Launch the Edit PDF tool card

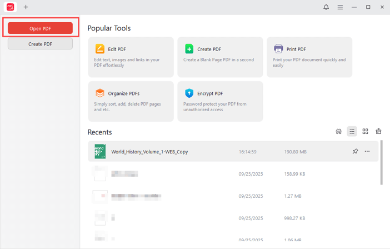pyautogui.click(x=131, y=57)
